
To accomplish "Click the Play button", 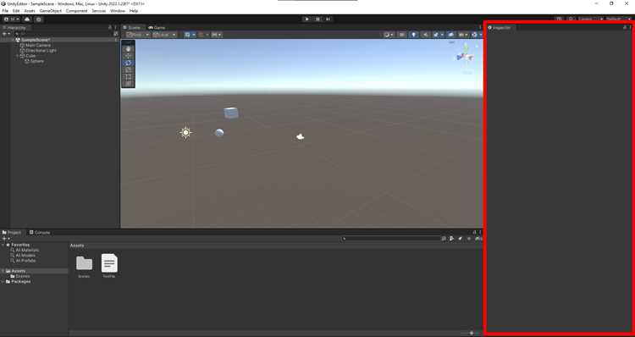I will [x=306, y=19].
